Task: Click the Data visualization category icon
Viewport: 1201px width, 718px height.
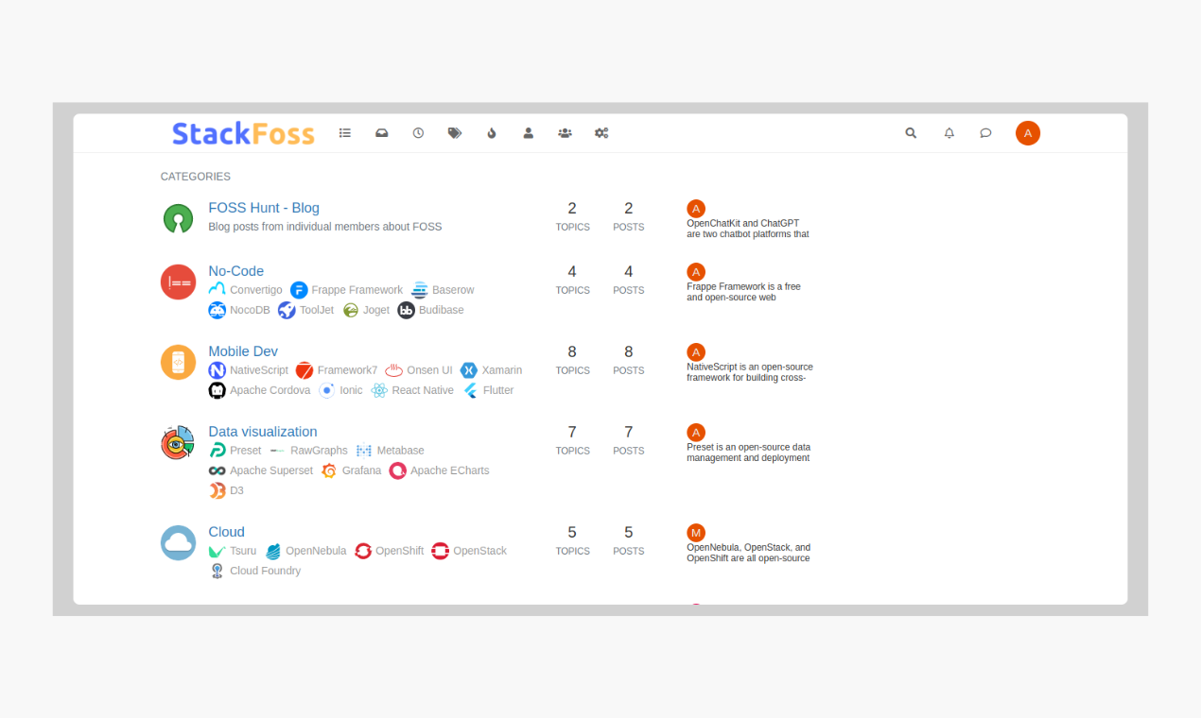Action: (178, 442)
